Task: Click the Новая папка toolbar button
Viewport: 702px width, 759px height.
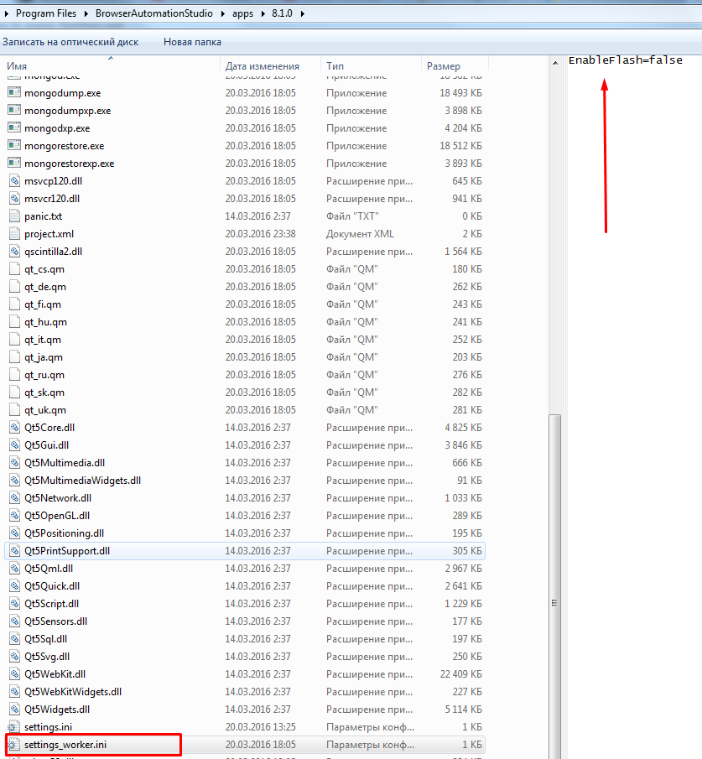Action: click(x=192, y=41)
